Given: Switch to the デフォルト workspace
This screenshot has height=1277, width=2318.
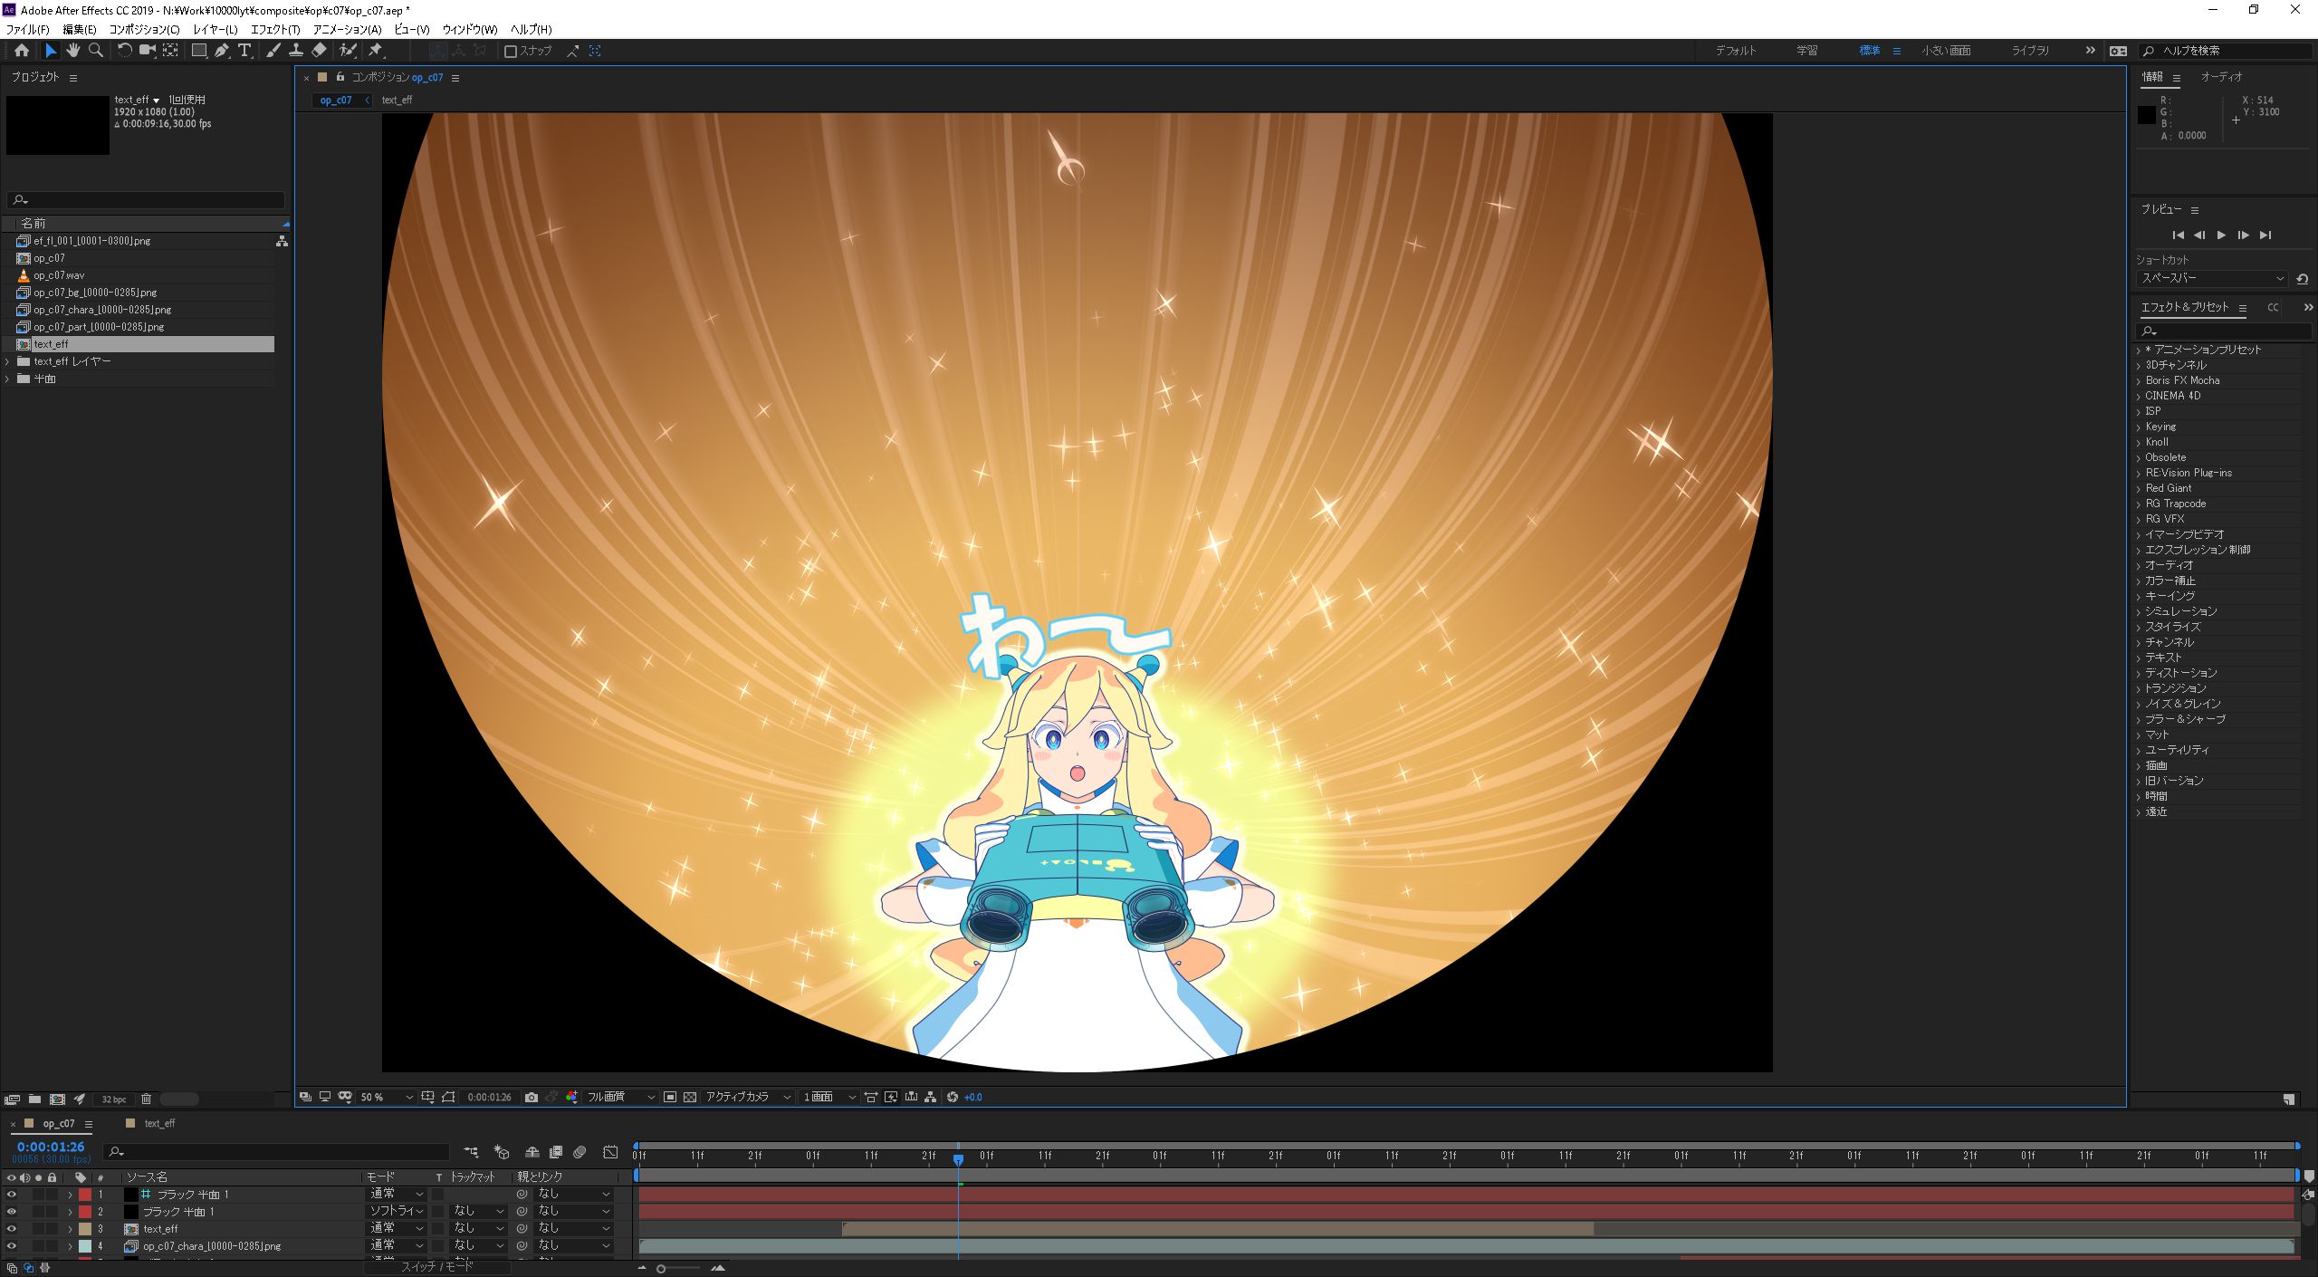Looking at the screenshot, I should pos(1735,51).
